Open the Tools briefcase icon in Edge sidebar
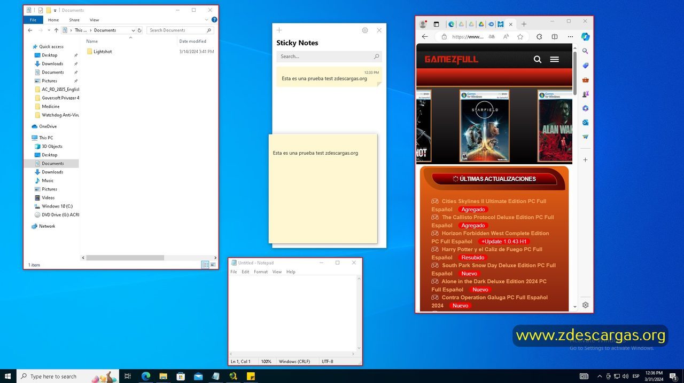The height and width of the screenshot is (383, 684). (585, 80)
